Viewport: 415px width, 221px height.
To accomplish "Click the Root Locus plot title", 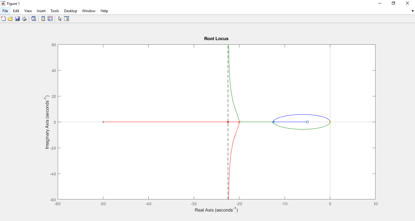I will pyautogui.click(x=216, y=39).
